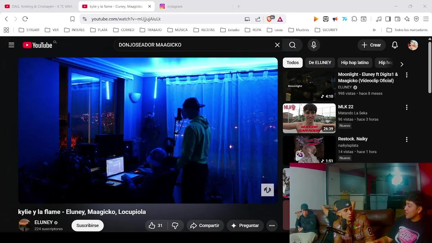
Task: Click the Crear button
Action: 371,45
